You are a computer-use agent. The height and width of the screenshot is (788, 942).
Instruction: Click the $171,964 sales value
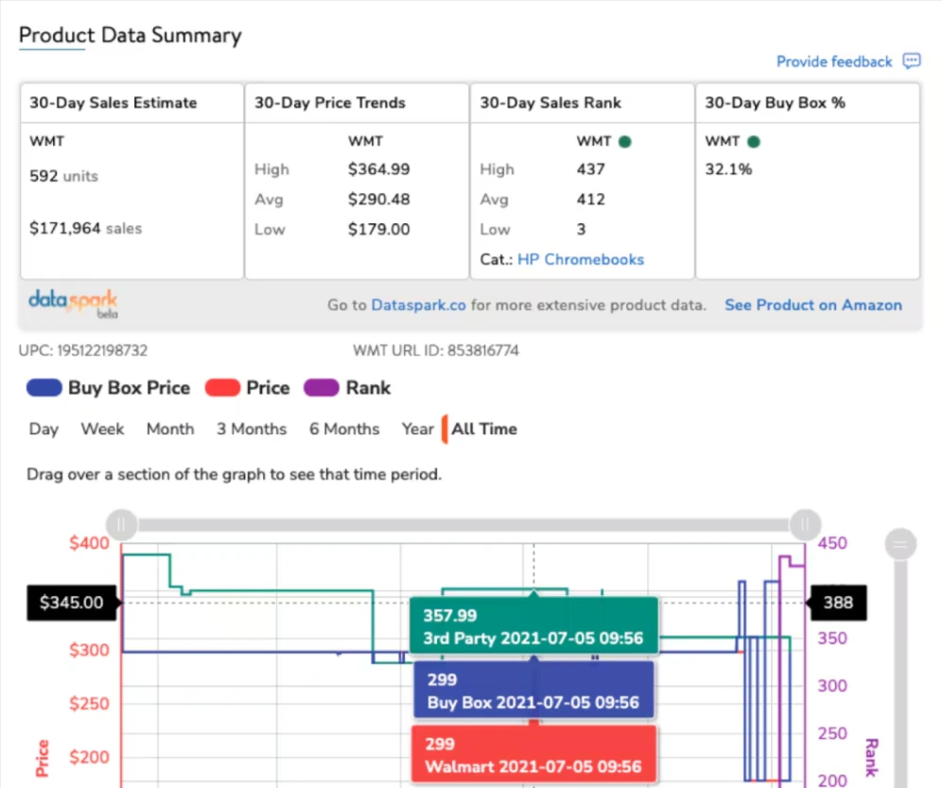(x=85, y=228)
